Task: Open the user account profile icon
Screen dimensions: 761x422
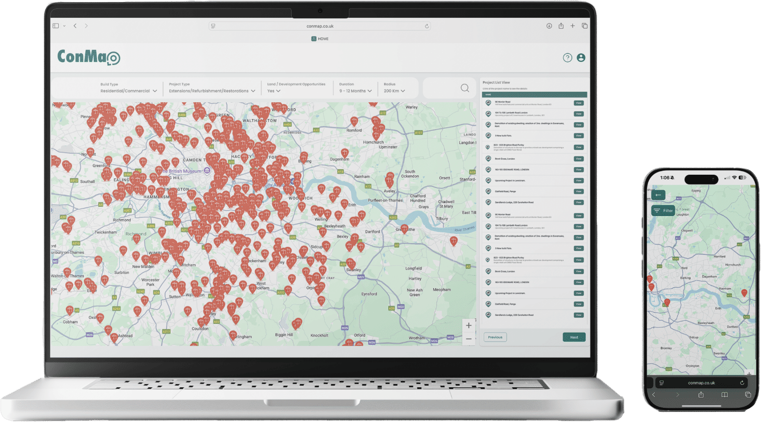Action: [x=581, y=58]
